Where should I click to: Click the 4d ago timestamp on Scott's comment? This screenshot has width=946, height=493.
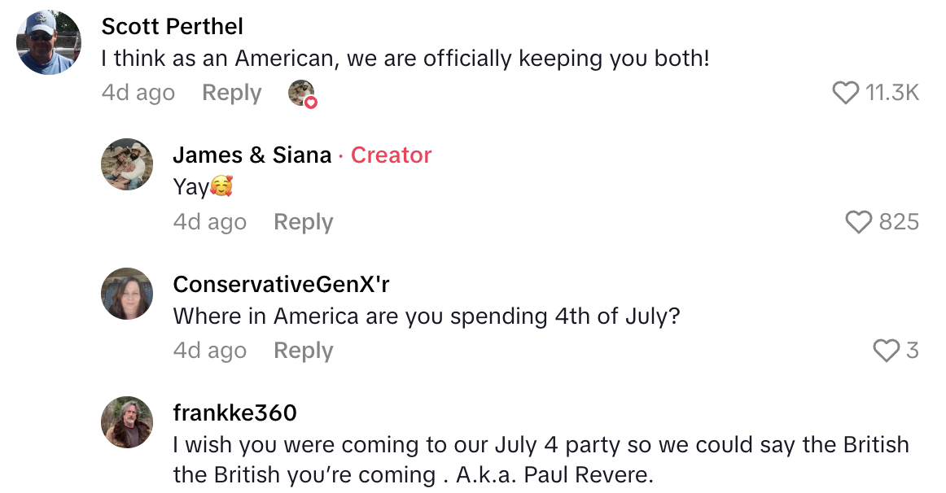coord(138,92)
